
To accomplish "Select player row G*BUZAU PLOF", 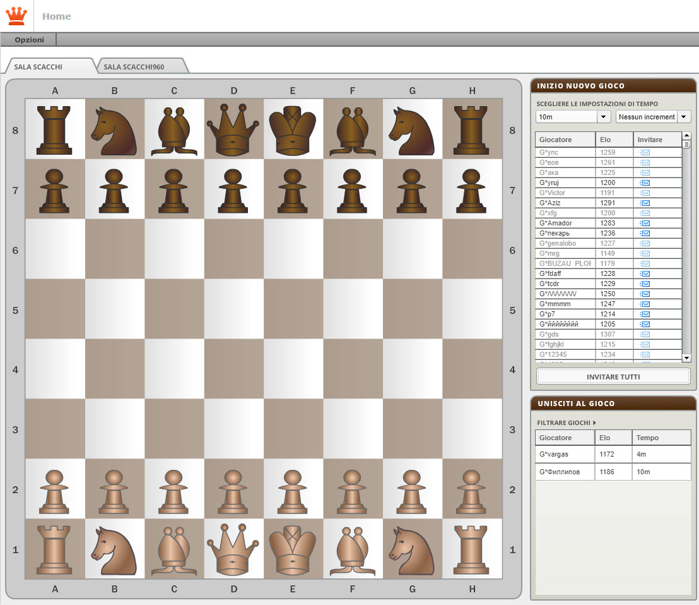I will [x=609, y=263].
